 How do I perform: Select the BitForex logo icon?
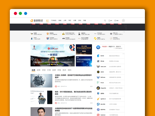[98, 77]
